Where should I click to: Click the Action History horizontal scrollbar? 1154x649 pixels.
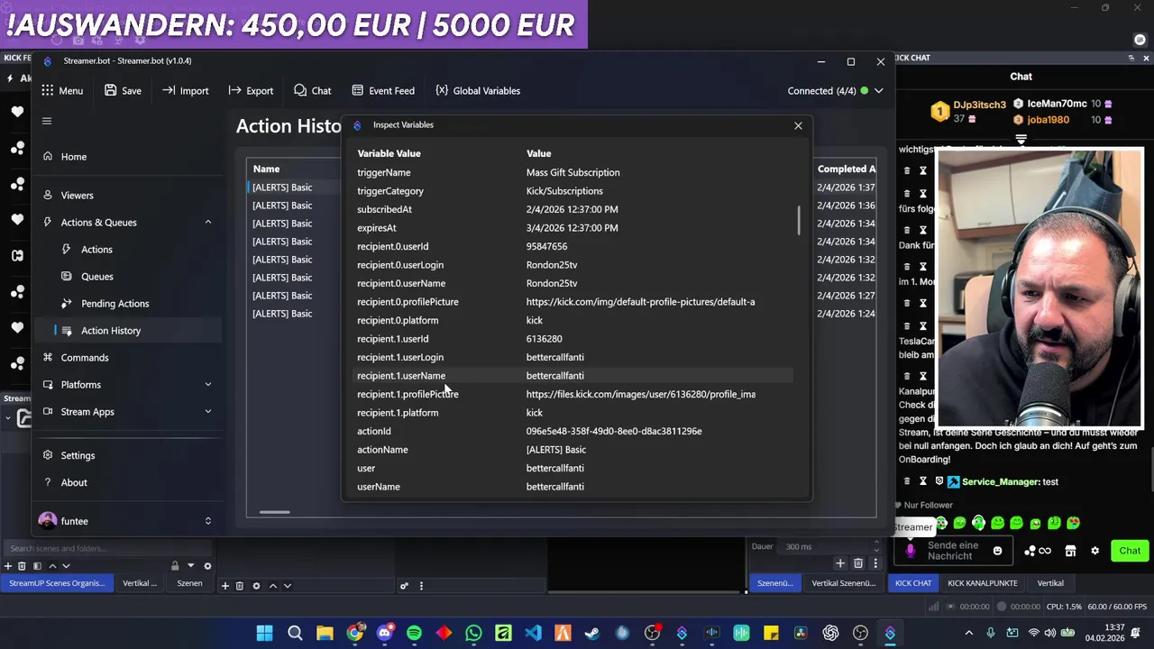[274, 512]
